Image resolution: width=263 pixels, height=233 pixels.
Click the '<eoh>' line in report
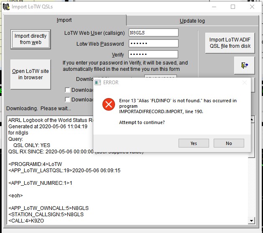pos(15,196)
